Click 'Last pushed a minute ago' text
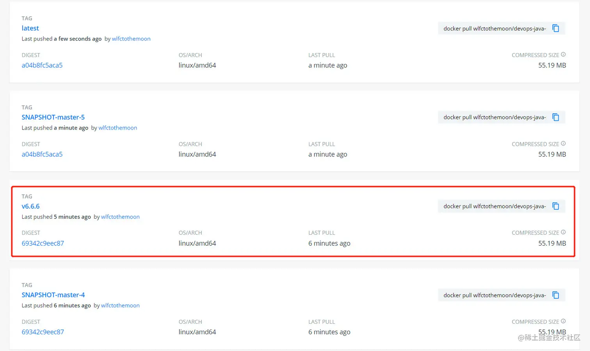 [x=55, y=128]
